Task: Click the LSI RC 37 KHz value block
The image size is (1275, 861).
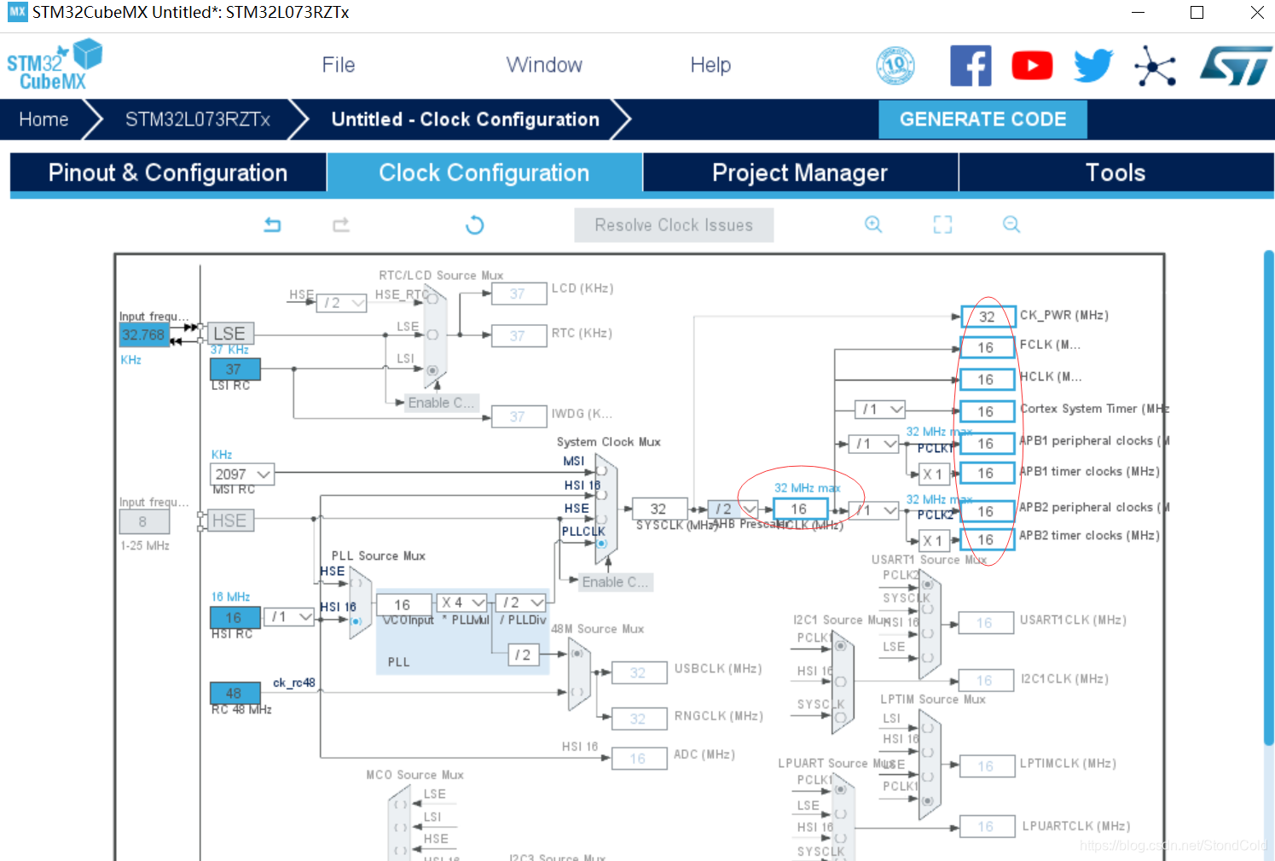Action: point(235,369)
